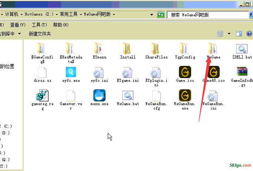Open the ShareFiles folder

(x=156, y=51)
